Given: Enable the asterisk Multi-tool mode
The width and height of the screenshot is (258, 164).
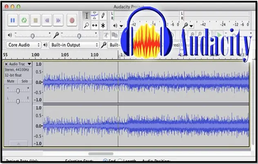Looking at the screenshot, I should (103, 25).
